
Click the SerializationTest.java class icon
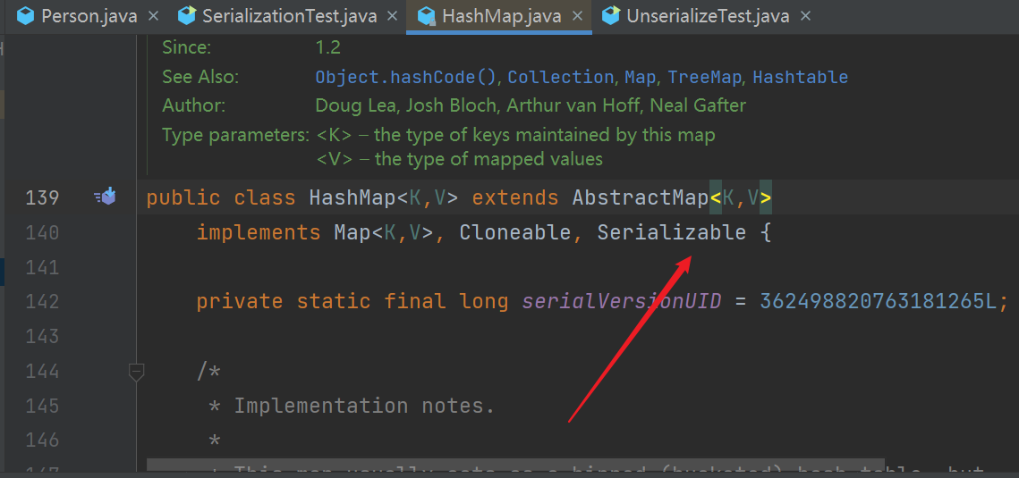(x=186, y=16)
